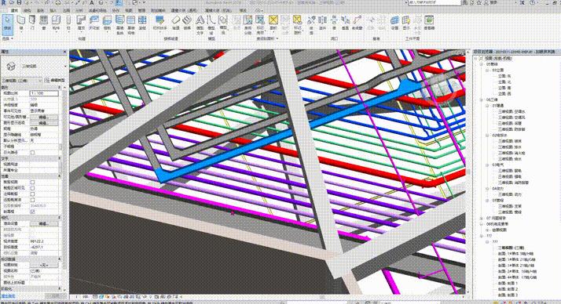Image resolution: width=561 pixels, height=304 pixels.
Task: Click the view scale 1:100 field
Action: [x=44, y=93]
